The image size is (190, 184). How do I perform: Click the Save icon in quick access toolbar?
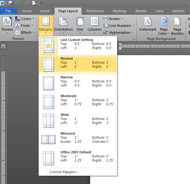point(11,3)
